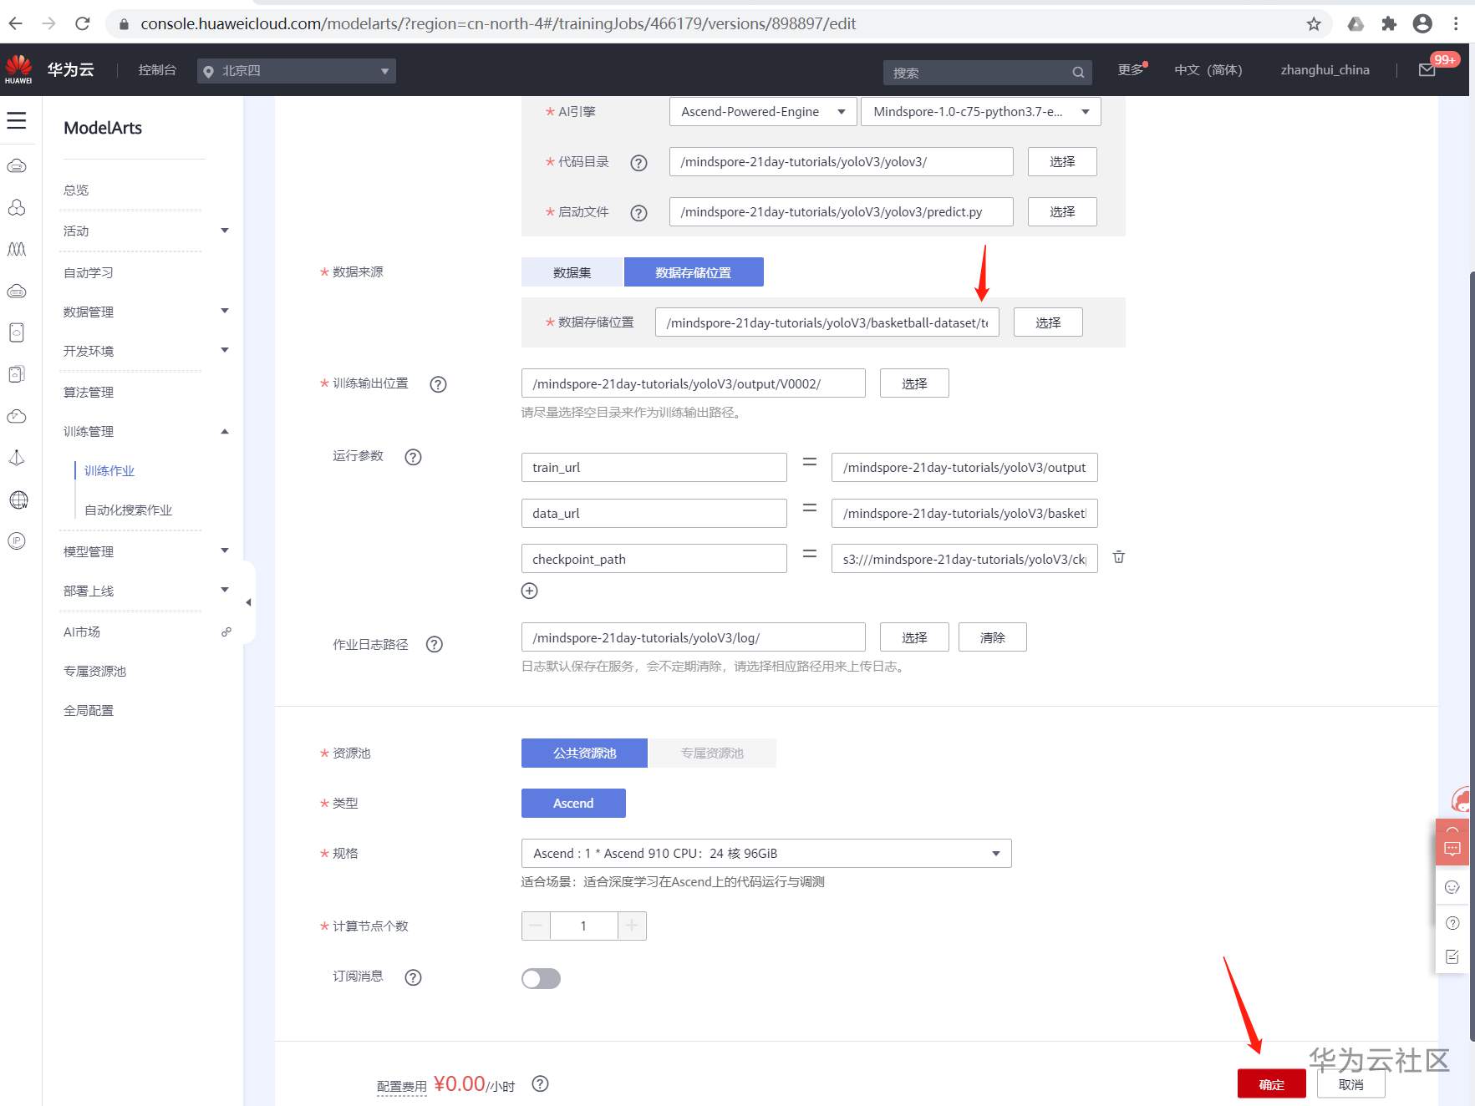
Task: Click help icon next to 运行参数
Action: (x=413, y=457)
